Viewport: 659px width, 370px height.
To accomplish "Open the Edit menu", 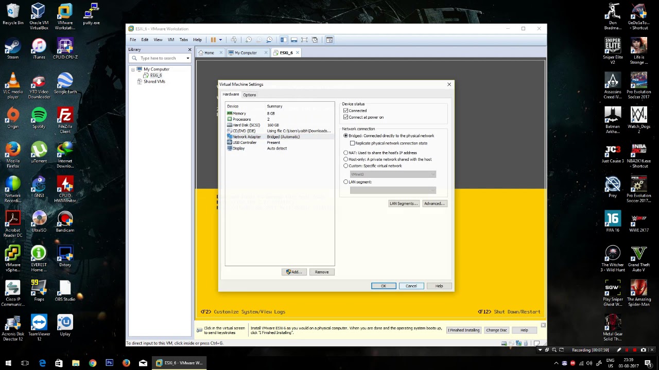I will [145, 40].
